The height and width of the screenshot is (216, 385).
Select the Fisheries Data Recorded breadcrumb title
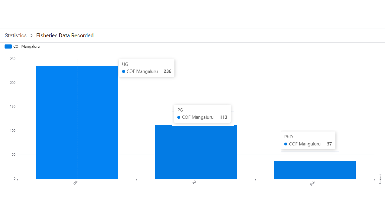pos(65,35)
